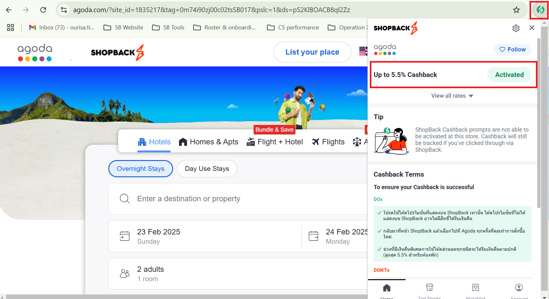Choose Overnight Stays option
Viewport: 549px width, 299px height.
click(x=141, y=169)
